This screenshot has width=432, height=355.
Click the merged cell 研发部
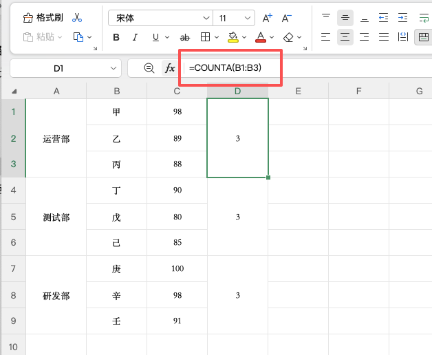tap(56, 295)
